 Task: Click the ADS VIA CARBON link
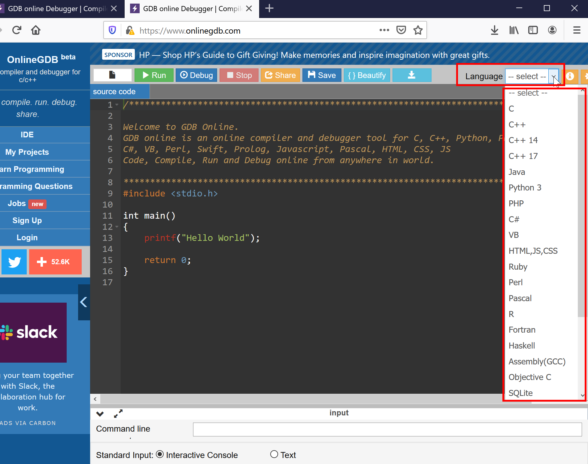[28, 423]
